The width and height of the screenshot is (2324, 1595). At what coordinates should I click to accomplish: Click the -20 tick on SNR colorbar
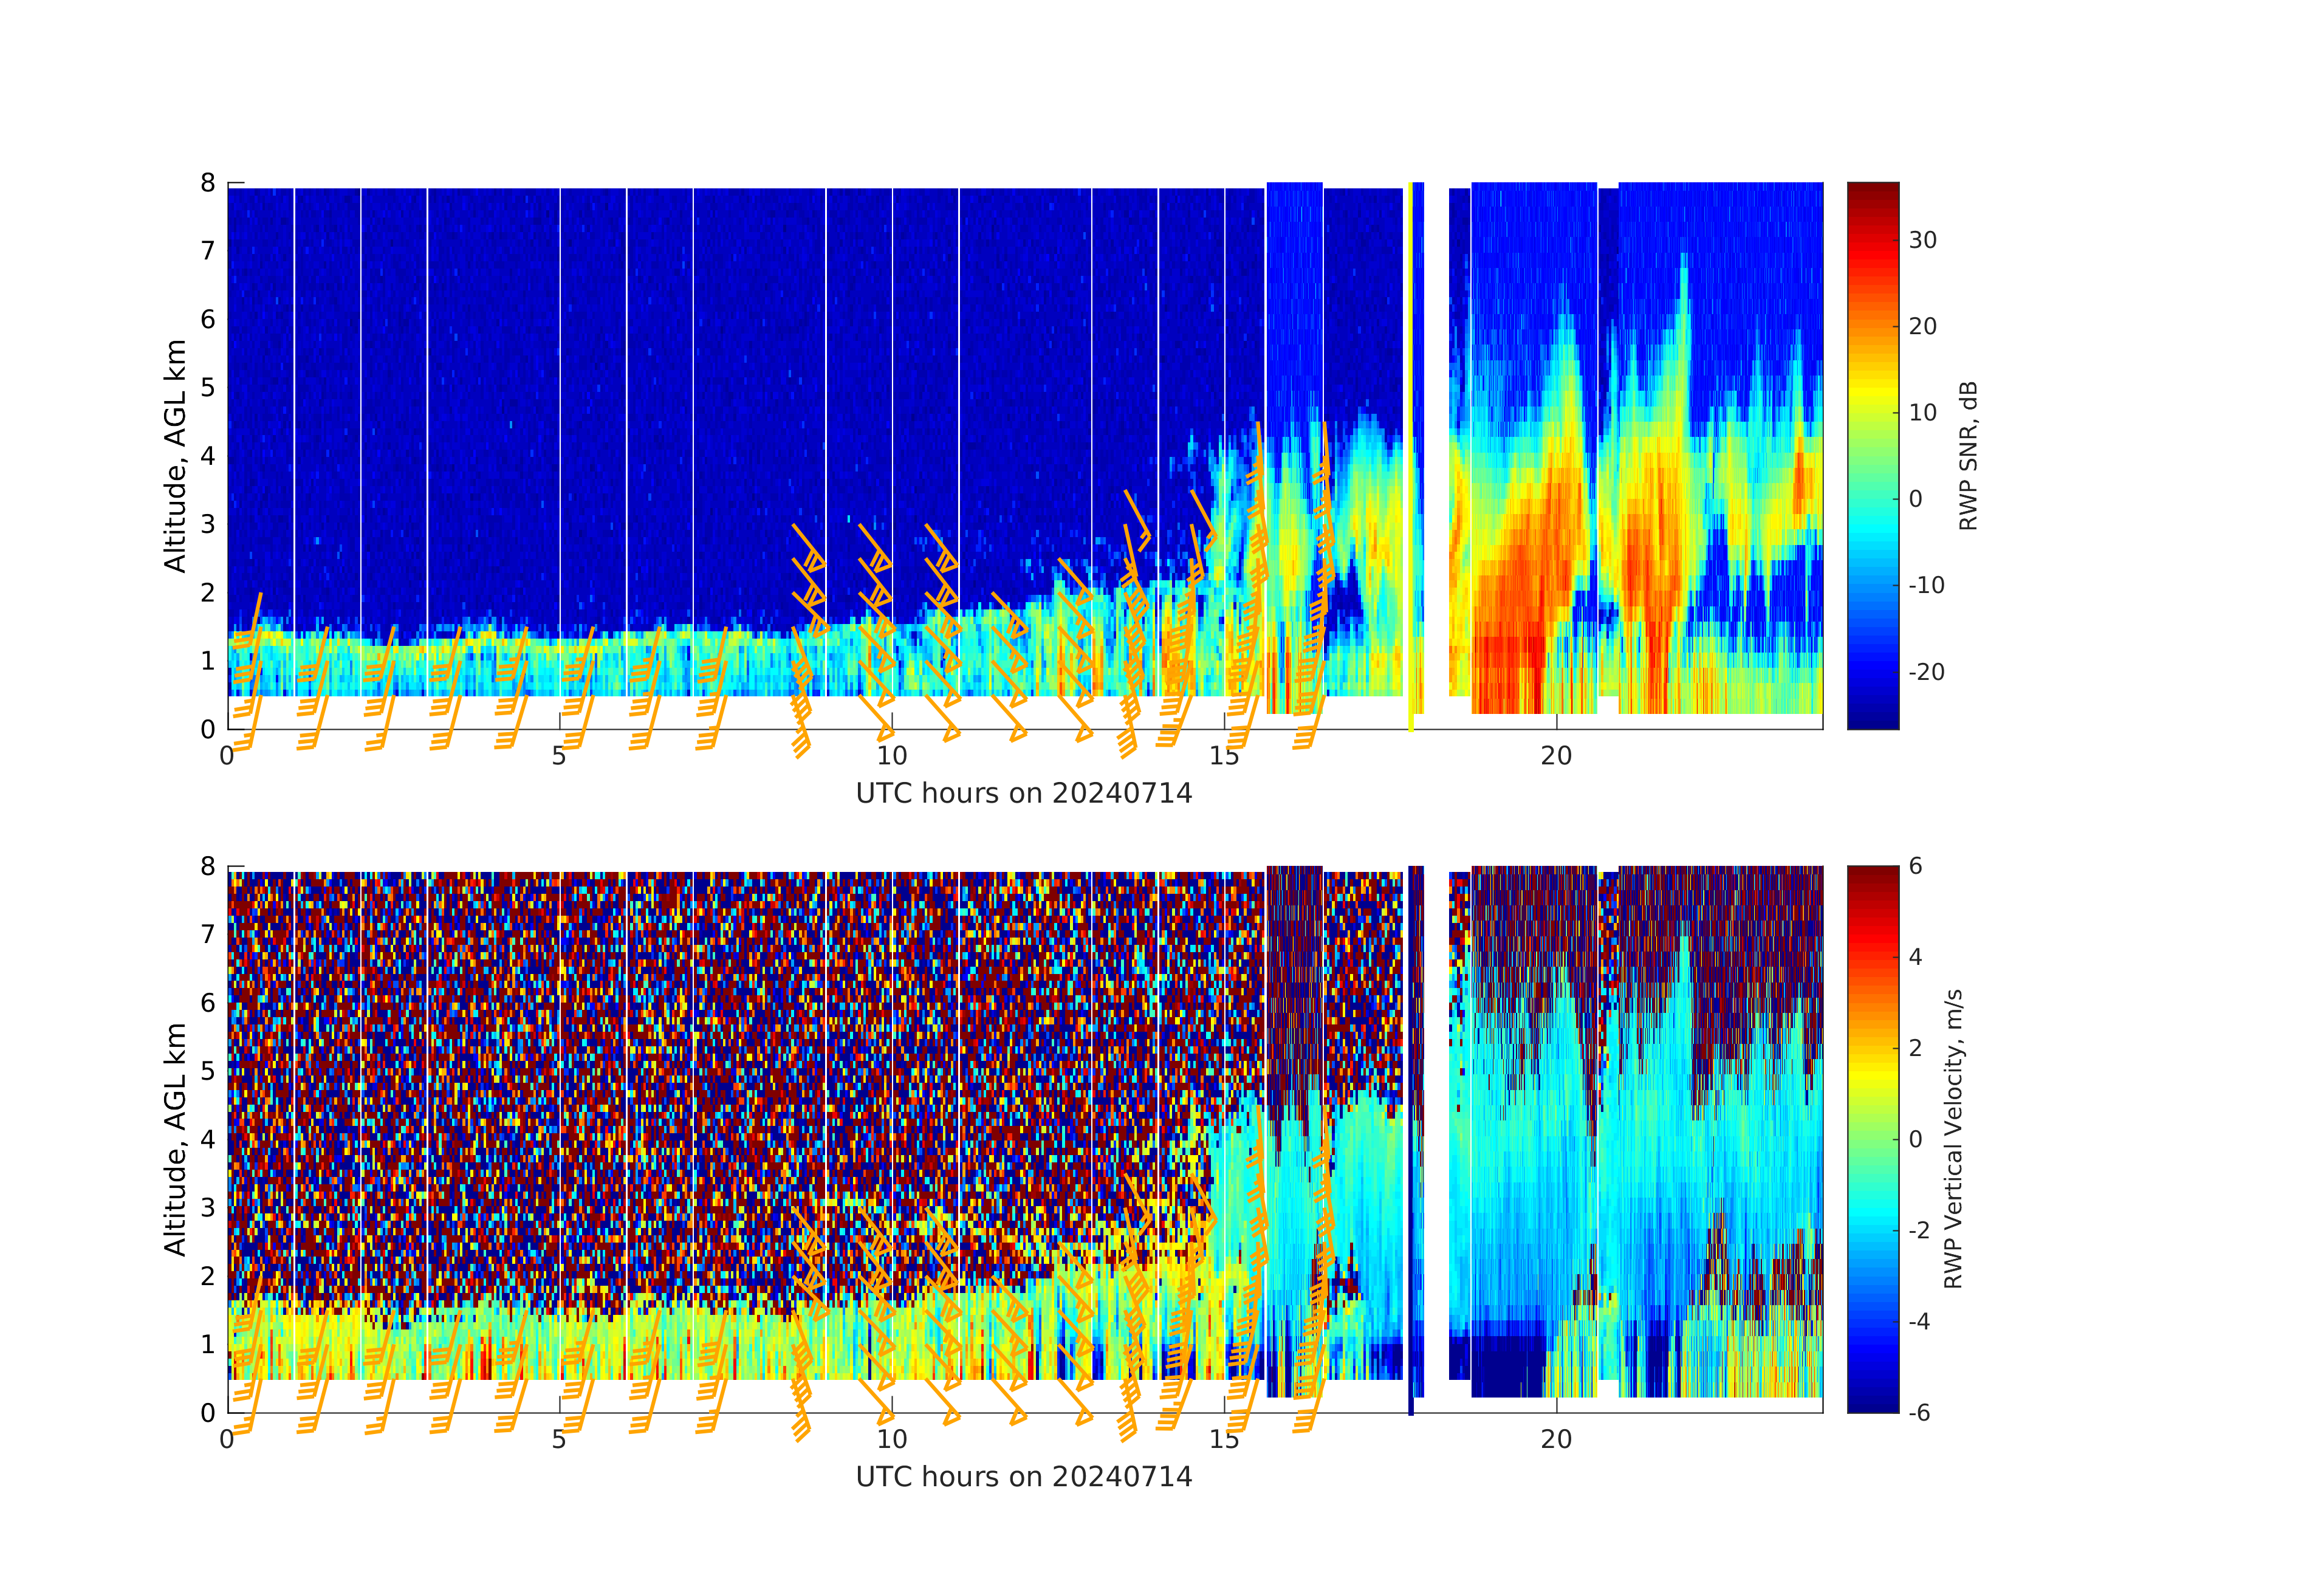pyautogui.click(x=1926, y=672)
